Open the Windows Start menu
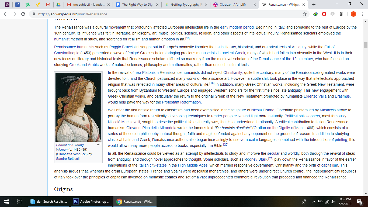368x207 pixels. 6,201
